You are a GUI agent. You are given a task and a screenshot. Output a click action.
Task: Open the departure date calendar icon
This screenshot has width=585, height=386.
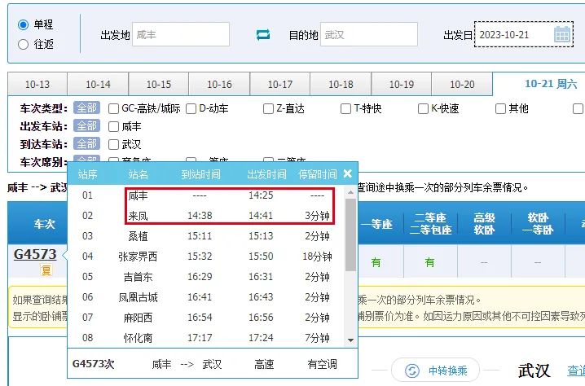tap(562, 35)
